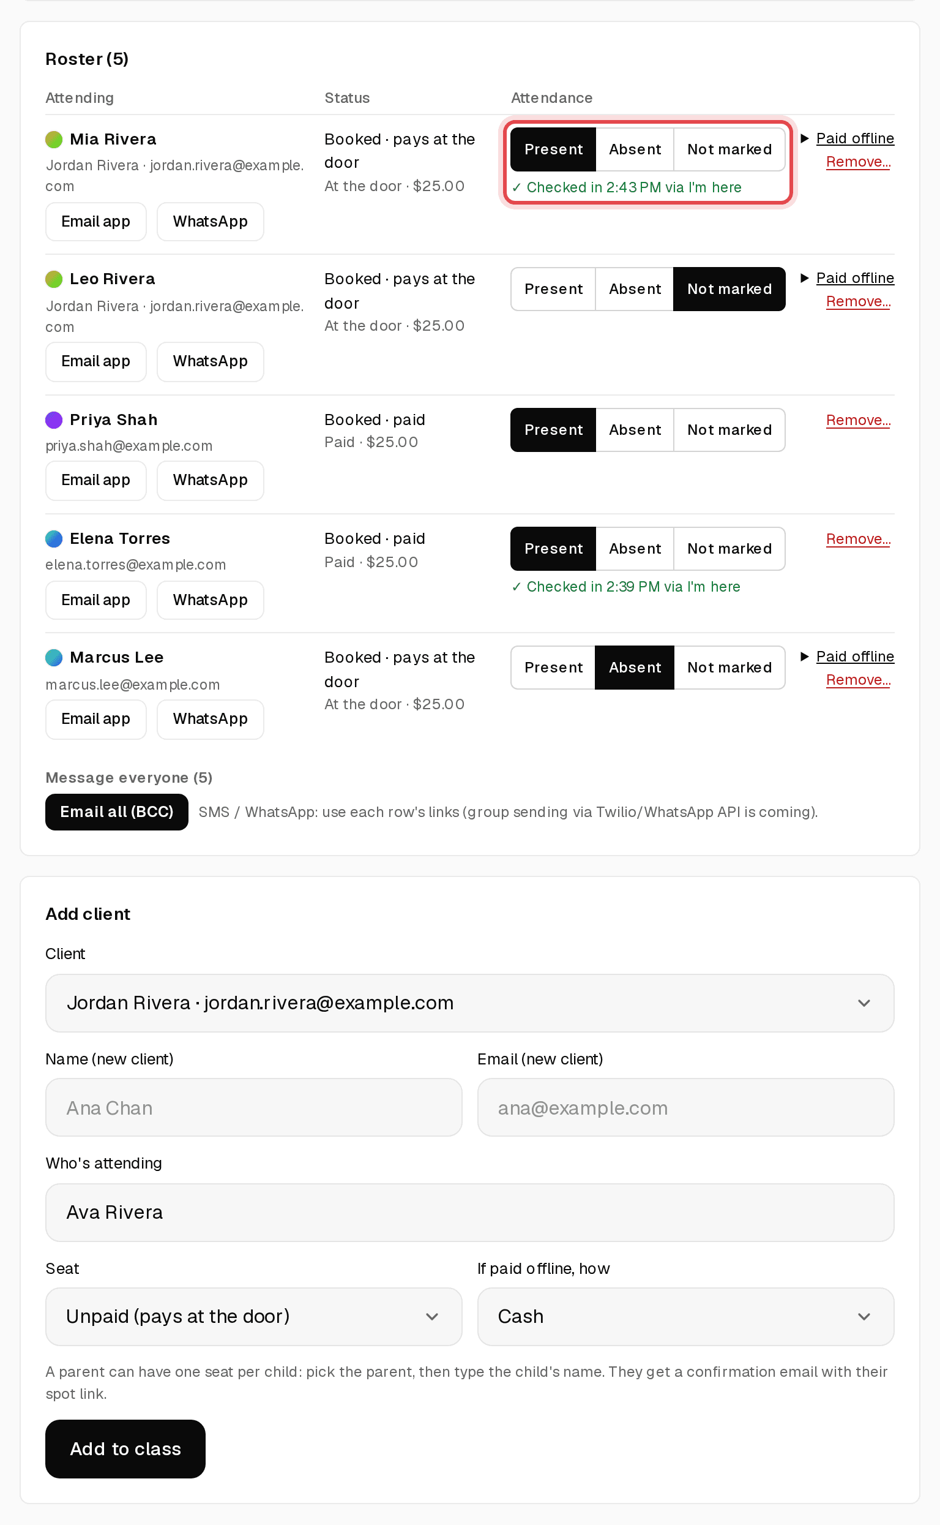Mark Marcus Lee as Not marked
940x1525 pixels.
pos(729,668)
